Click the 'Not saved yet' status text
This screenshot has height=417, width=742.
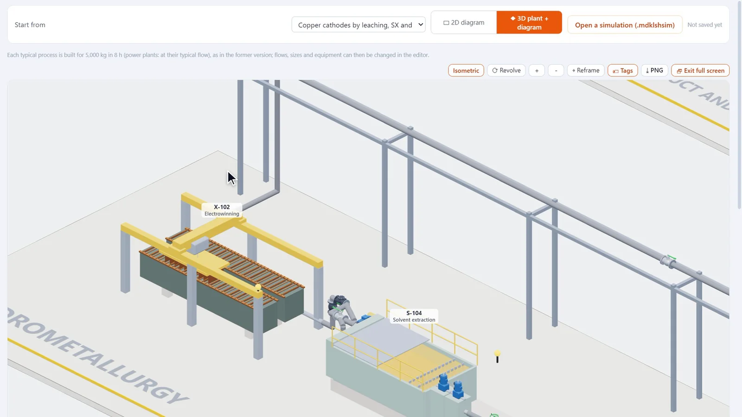tap(704, 25)
